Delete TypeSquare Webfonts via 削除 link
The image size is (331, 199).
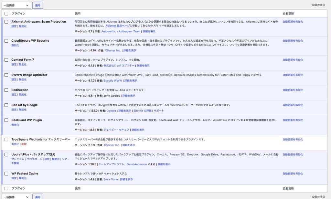point(24,144)
